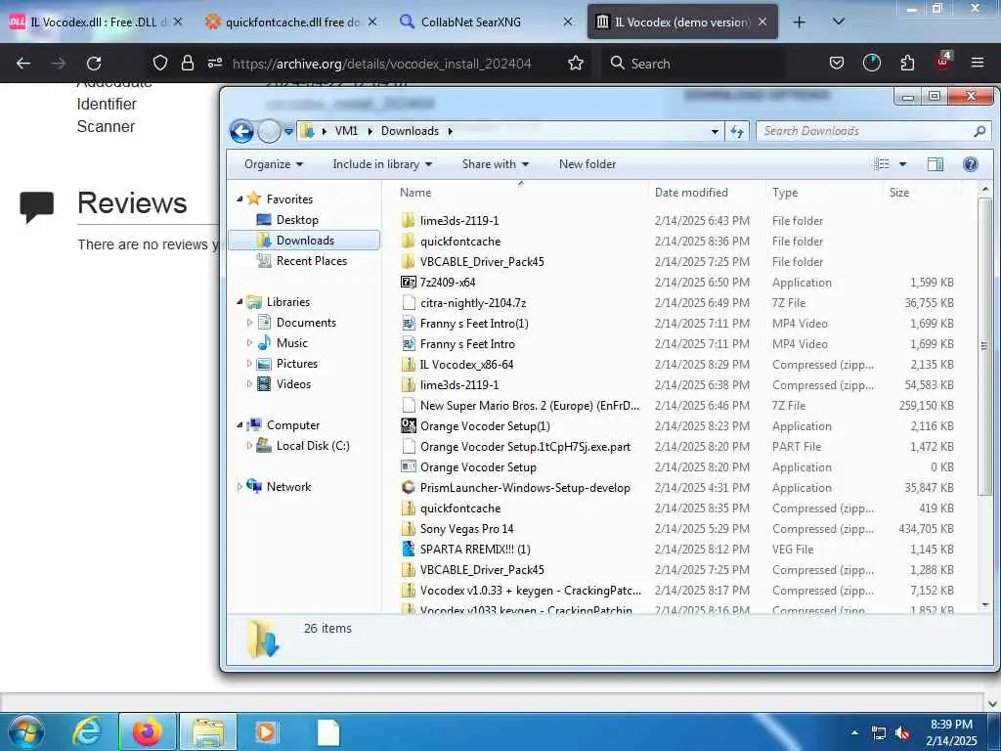Screen dimensions: 1001x751
Task: Collapse the Libraries tree group
Action: 239,302
